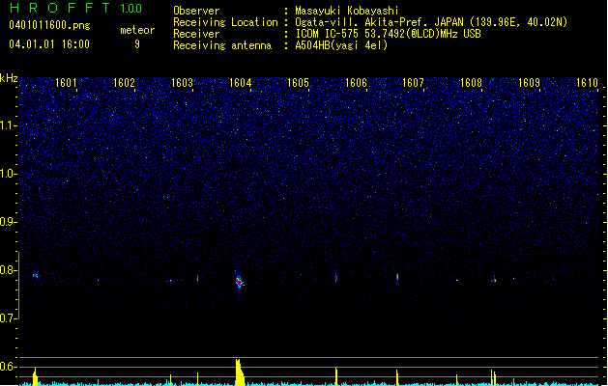Click the 1607 time marker
The width and height of the screenshot is (608, 386).
click(x=414, y=83)
